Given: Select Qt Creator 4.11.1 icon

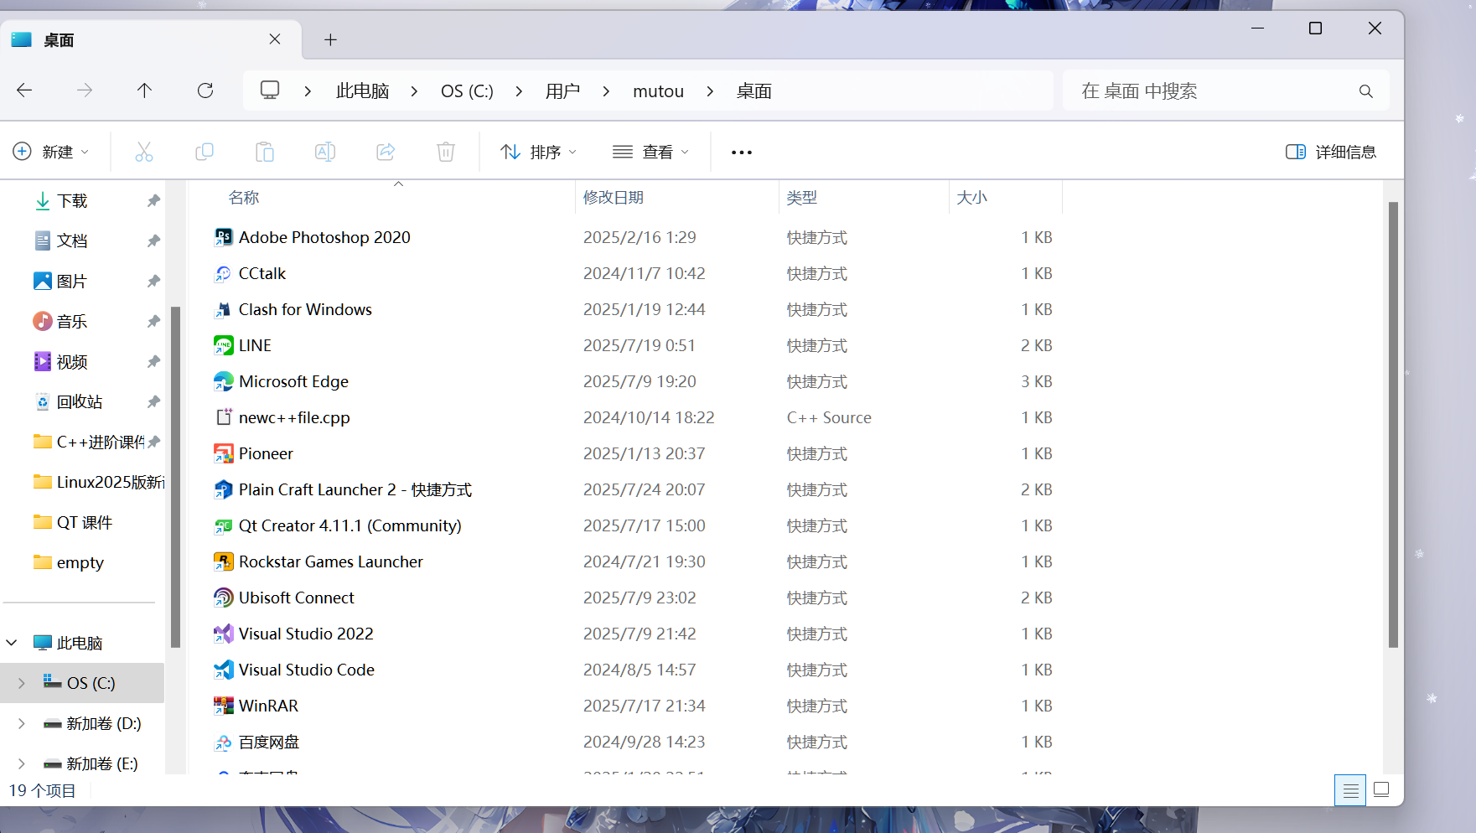Looking at the screenshot, I should click(223, 525).
